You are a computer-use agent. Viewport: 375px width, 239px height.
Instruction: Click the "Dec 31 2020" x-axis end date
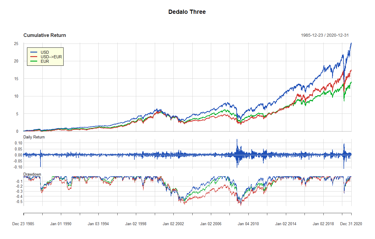[351, 224]
